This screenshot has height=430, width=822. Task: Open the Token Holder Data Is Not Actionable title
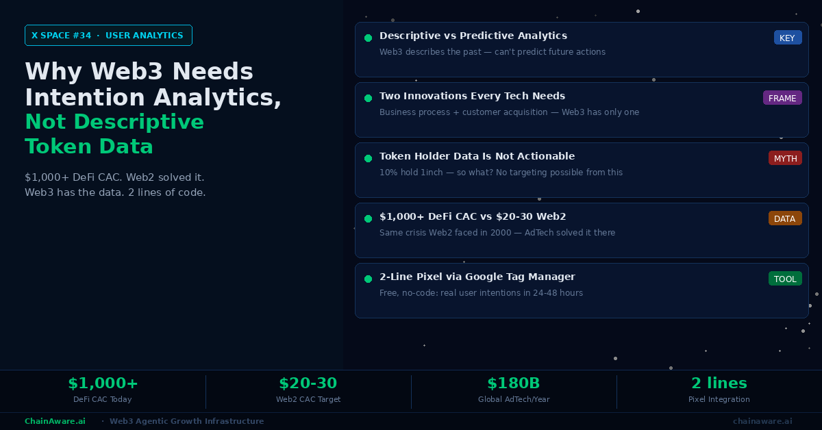[477, 156]
